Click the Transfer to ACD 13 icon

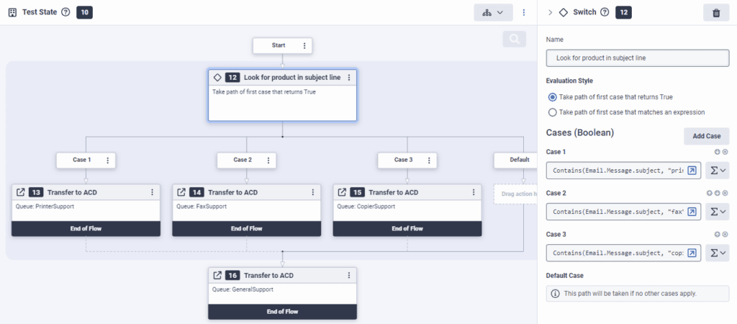coord(21,192)
